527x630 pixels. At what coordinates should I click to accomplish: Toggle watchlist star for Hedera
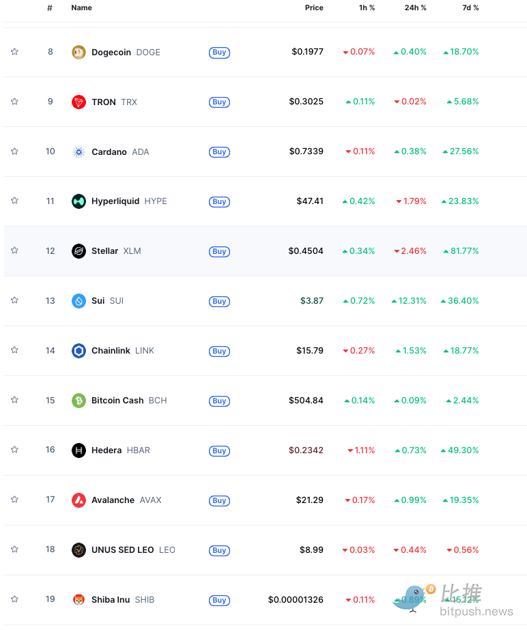tap(14, 450)
